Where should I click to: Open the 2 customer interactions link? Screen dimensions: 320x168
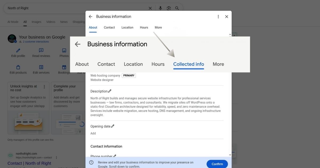(x=36, y=42)
